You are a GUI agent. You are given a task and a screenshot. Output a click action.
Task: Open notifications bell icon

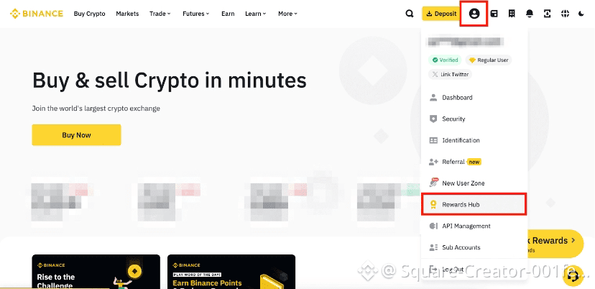[530, 14]
